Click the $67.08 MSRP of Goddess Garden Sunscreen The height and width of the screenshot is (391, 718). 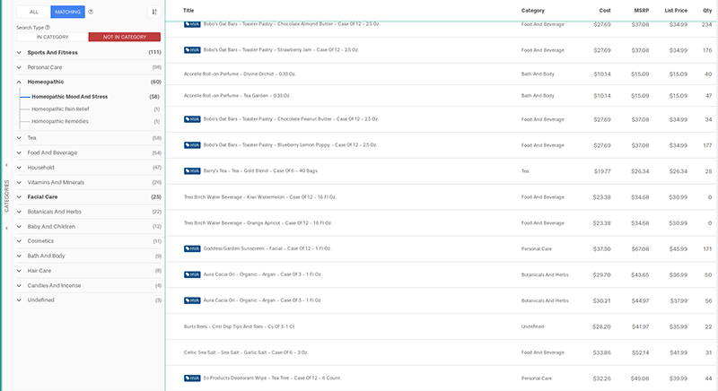click(640, 248)
